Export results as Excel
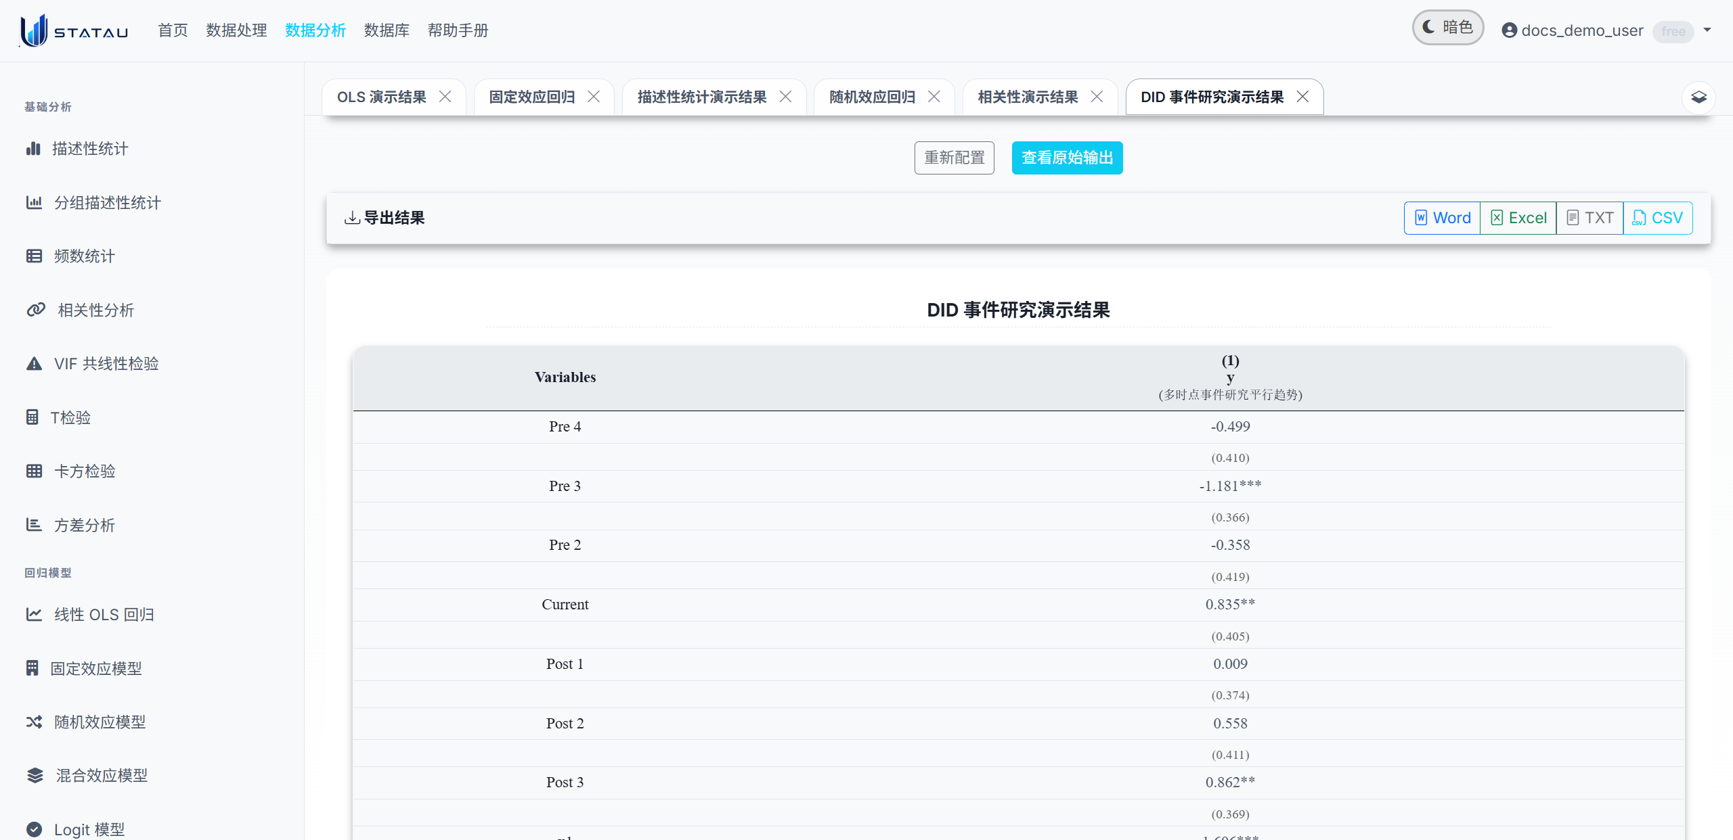The width and height of the screenshot is (1733, 840). tap(1518, 218)
